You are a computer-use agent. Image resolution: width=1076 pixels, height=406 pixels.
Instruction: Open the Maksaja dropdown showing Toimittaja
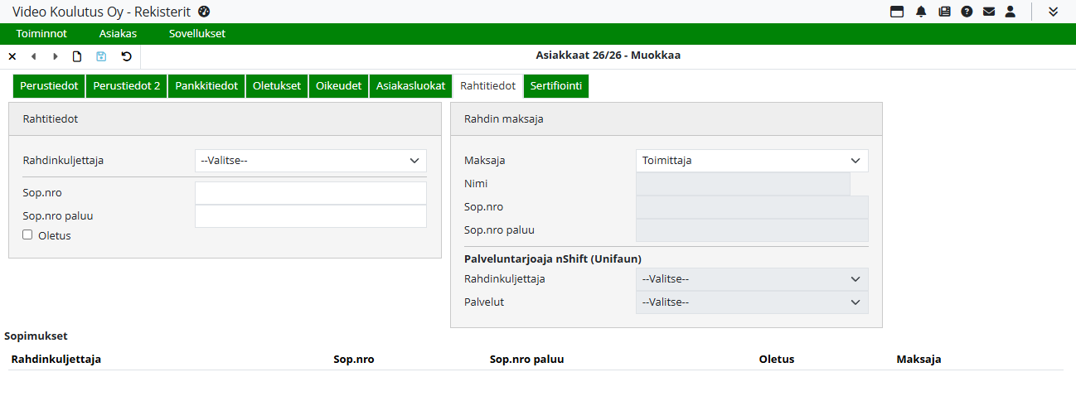(751, 161)
